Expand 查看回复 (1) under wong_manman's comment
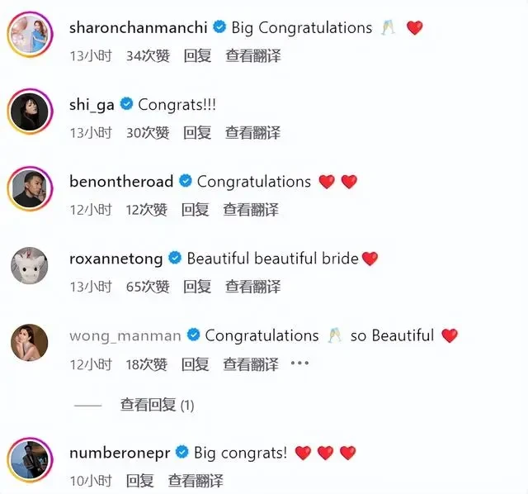This screenshot has height=494, width=528. 157,405
